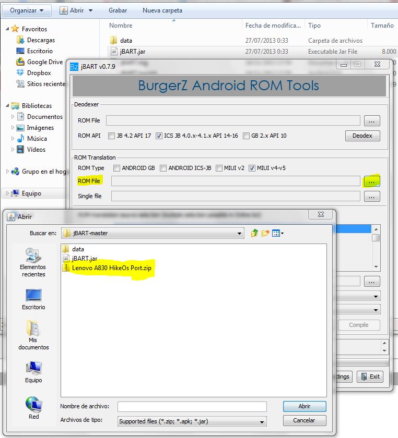This screenshot has height=438, width=398.
Task: Open Red network shortcut in Abrir dialog
Action: pos(33,408)
